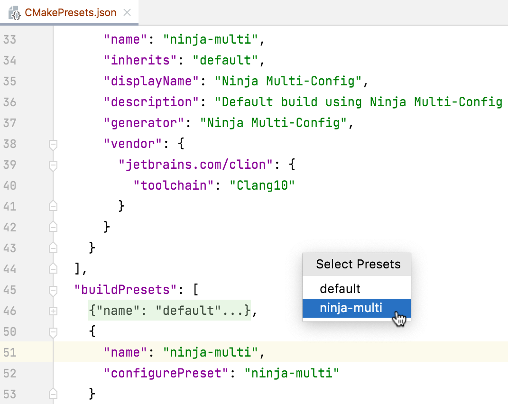Expand the folded default build preset on line 46
The width and height of the screenshot is (508, 404).
pyautogui.click(x=53, y=311)
